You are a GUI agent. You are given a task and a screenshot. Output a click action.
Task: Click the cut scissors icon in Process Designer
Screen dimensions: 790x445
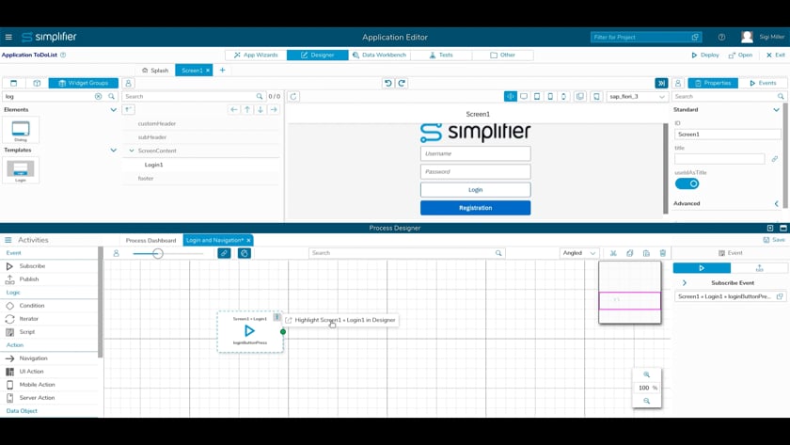(613, 253)
